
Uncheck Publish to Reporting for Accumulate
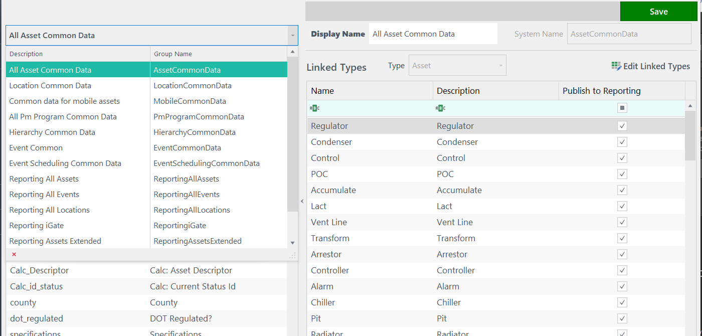tap(622, 190)
